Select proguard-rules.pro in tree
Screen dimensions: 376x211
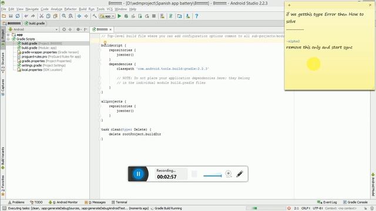coord(49,57)
